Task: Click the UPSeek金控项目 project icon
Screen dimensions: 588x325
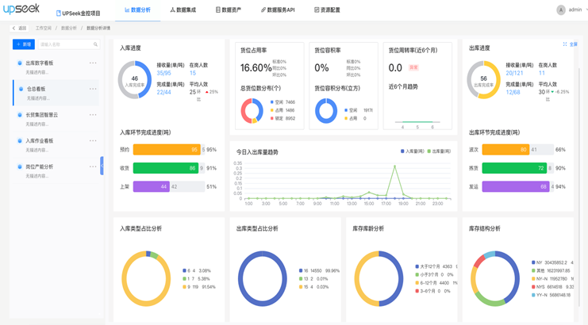Action: tap(58, 13)
